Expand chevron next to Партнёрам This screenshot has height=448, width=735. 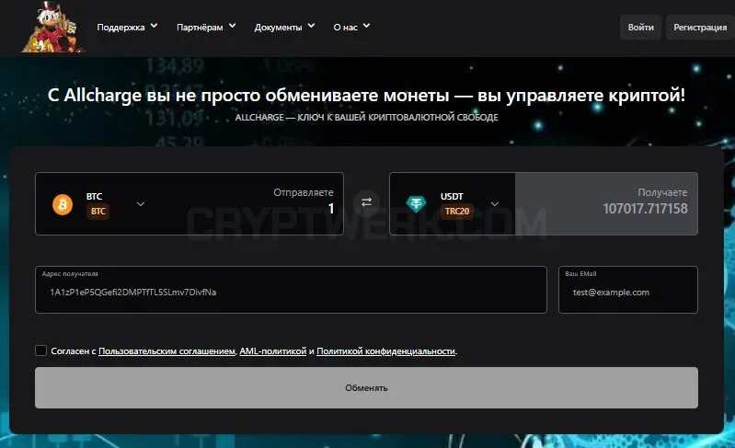(x=232, y=26)
